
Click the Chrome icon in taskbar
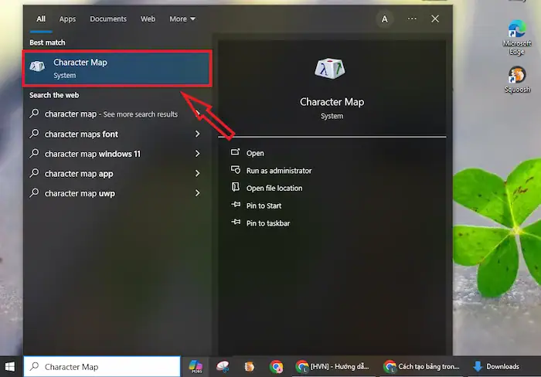pyautogui.click(x=276, y=366)
